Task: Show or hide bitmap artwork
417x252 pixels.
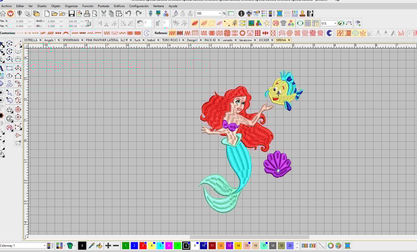Action: 251,23
